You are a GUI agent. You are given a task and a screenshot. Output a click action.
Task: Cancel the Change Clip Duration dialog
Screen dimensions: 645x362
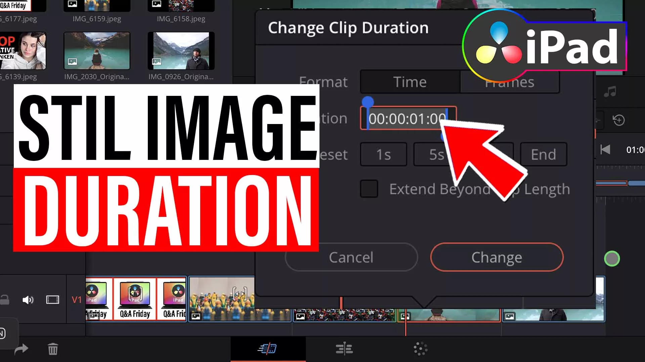[351, 257]
